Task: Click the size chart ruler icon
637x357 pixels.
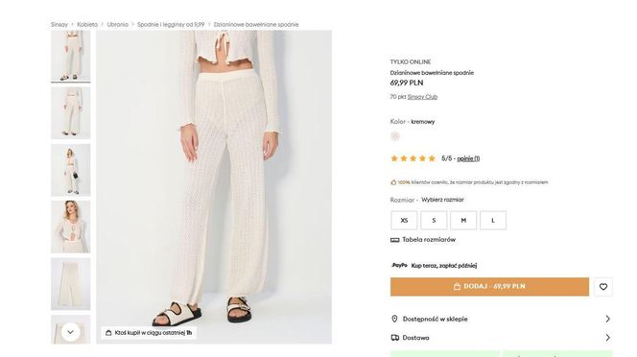Action: click(x=394, y=240)
